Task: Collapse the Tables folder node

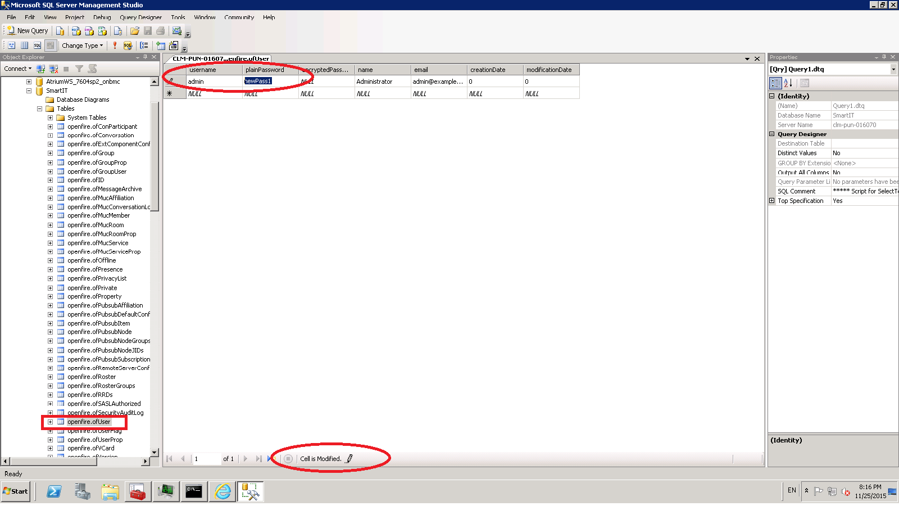Action: tap(40, 109)
